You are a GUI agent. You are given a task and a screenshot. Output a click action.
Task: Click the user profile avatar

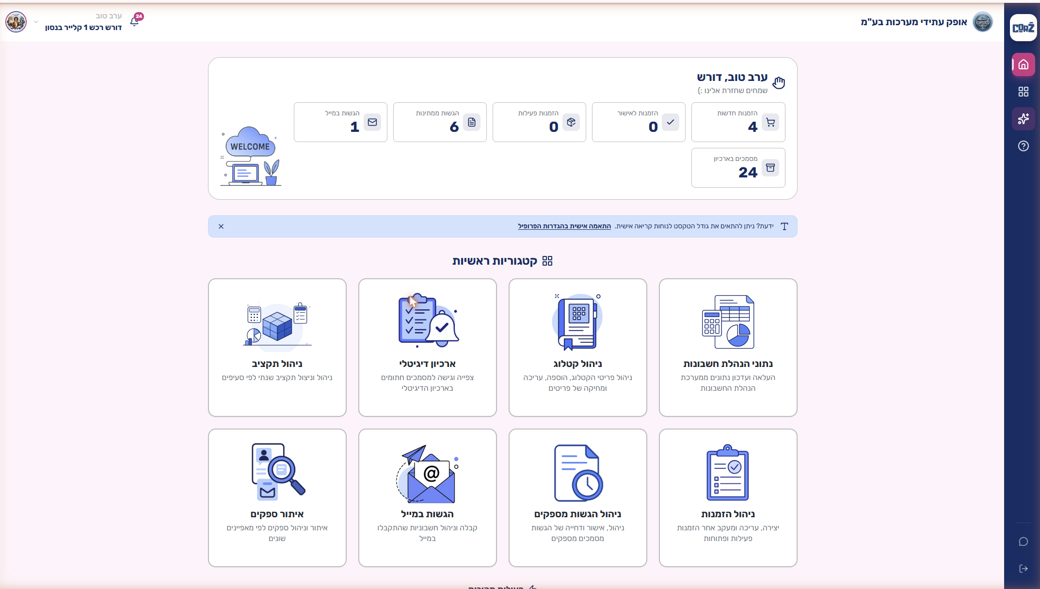(x=16, y=22)
